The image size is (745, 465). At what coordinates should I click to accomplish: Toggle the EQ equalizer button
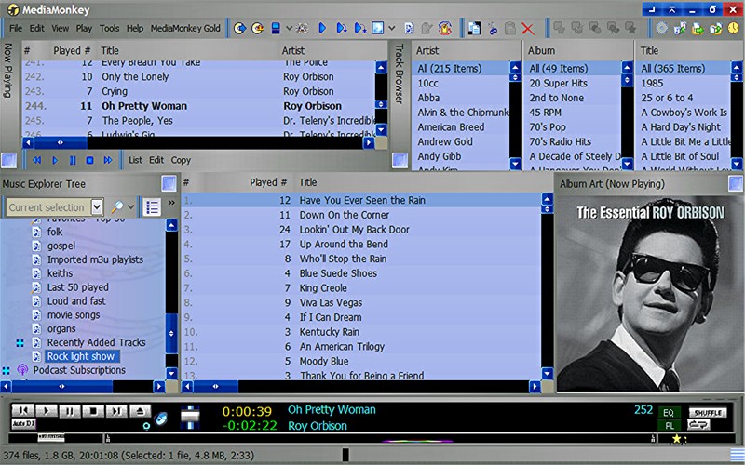coord(669,412)
